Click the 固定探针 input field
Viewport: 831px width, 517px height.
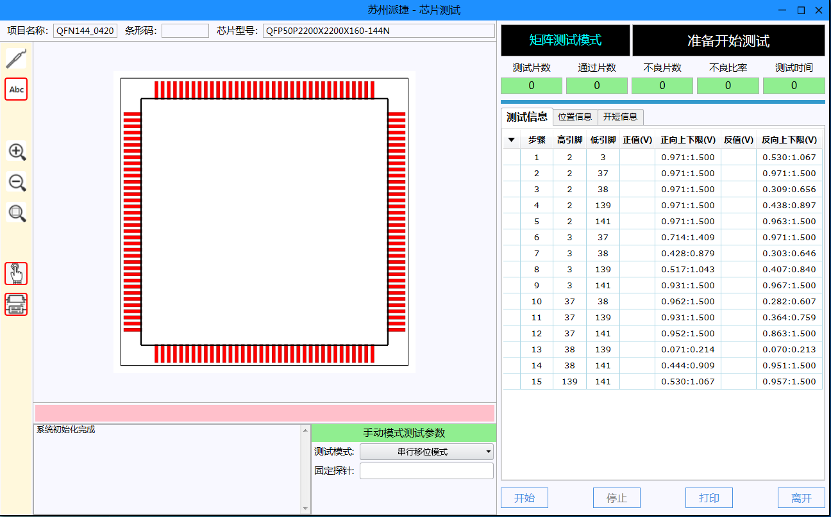coord(426,471)
